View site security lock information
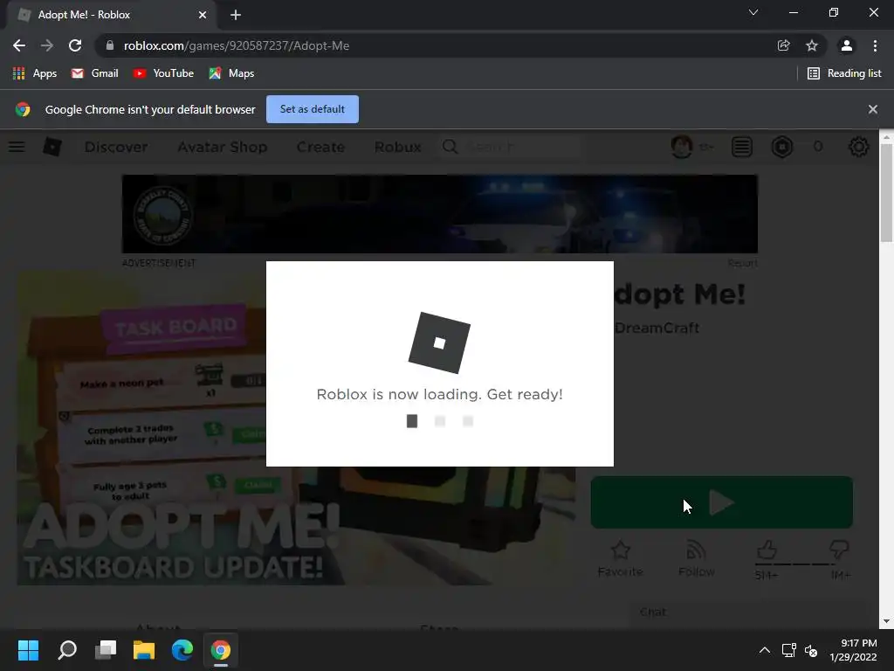The image size is (894, 671). point(110,45)
